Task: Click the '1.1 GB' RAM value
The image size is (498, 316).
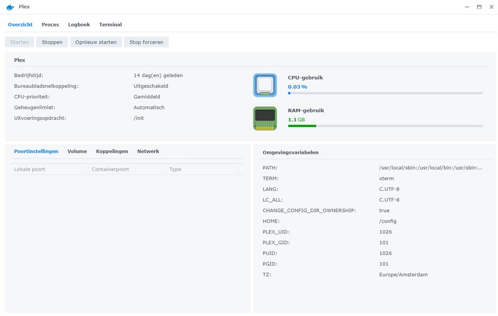Action: [296, 119]
